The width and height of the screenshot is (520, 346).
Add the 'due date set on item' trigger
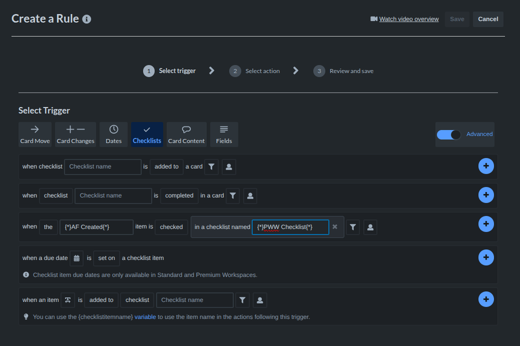(x=486, y=257)
